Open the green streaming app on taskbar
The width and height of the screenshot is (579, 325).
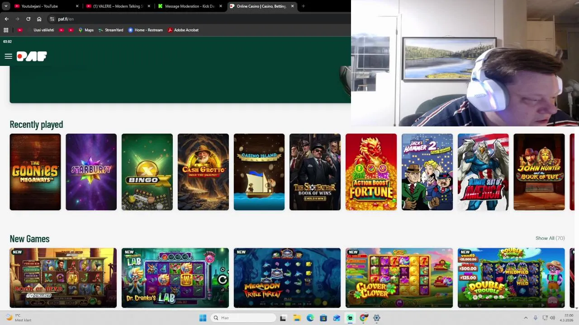pos(350,318)
